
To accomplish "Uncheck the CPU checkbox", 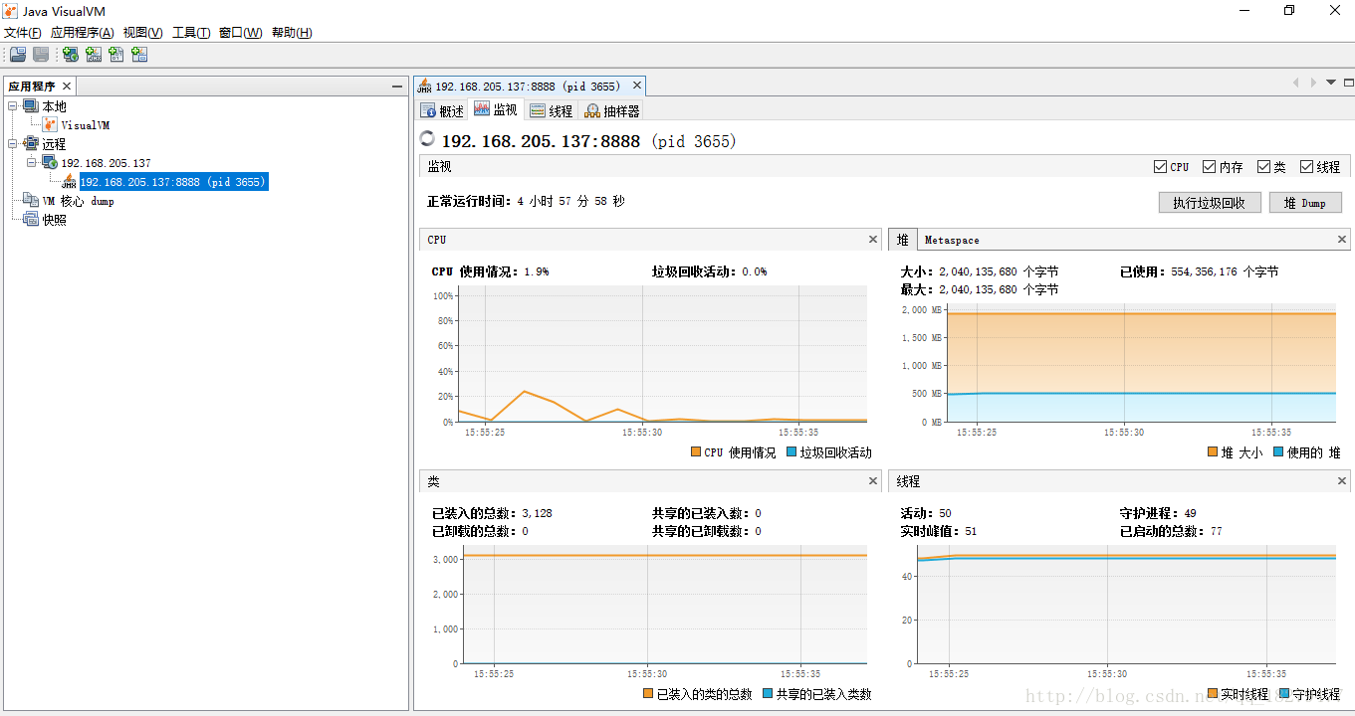I will tap(1160, 167).
